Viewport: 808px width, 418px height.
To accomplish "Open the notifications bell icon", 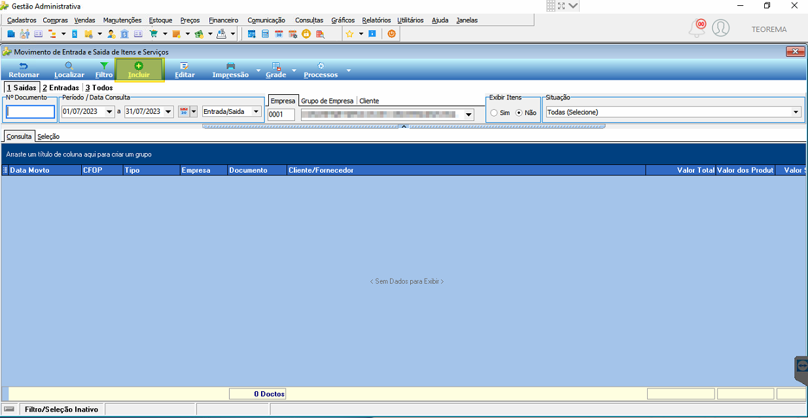I will 697,27.
